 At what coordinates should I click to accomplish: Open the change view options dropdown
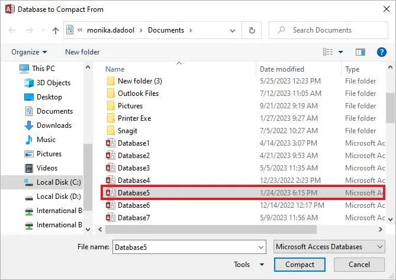pyautogui.click(x=341, y=52)
